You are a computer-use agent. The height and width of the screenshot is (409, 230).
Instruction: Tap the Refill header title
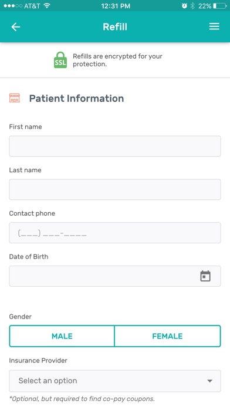(115, 27)
